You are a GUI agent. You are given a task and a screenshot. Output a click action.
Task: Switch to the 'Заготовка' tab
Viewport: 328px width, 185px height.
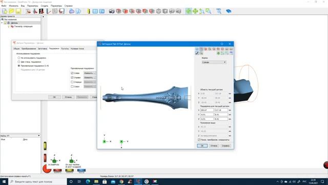pos(43,49)
